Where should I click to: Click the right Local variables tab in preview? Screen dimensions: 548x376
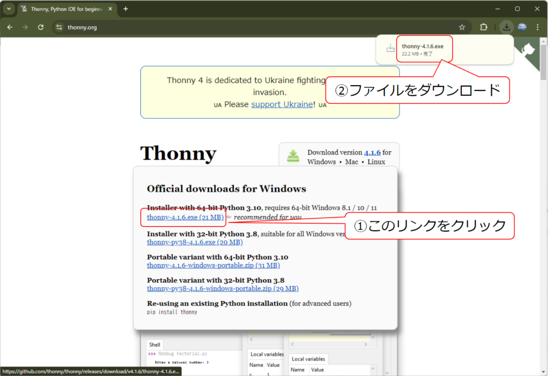(308, 359)
